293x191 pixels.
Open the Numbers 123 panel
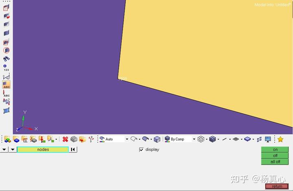point(6,68)
